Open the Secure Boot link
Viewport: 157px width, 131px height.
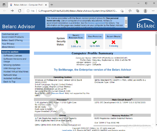58,93
